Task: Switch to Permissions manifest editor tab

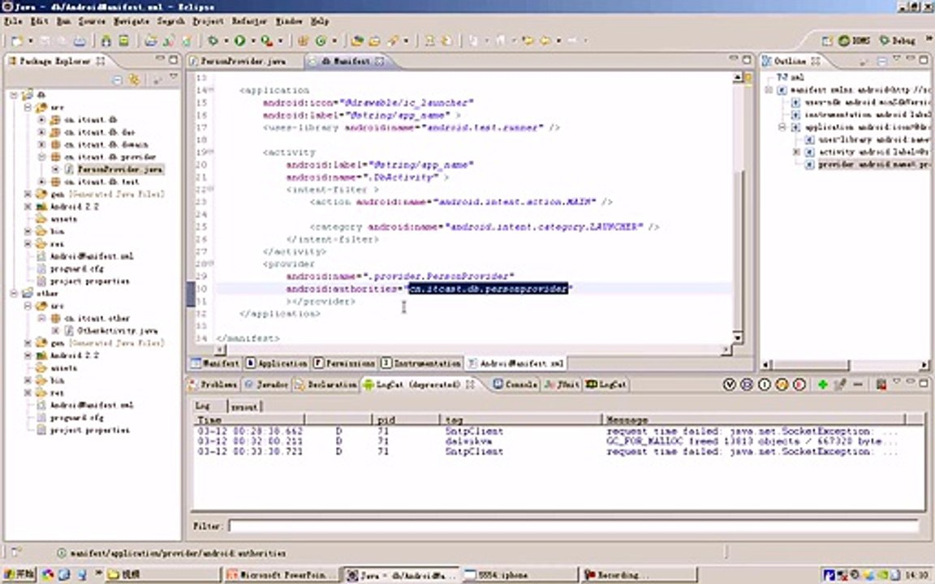Action: 346,363
